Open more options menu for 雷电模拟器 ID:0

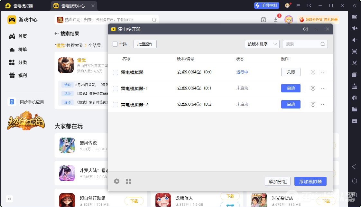(323, 72)
